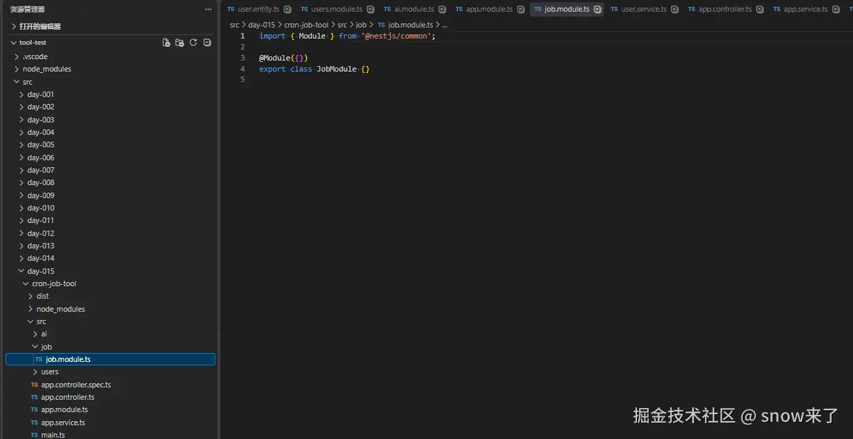Click day-015 in the breadcrumb path
The width and height of the screenshot is (853, 439).
(261, 25)
